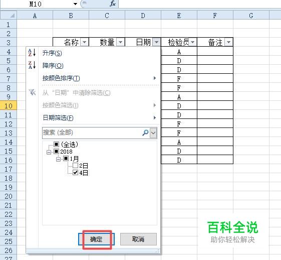Click the formula bar input area
281x260 pixels.
pos(199,4)
